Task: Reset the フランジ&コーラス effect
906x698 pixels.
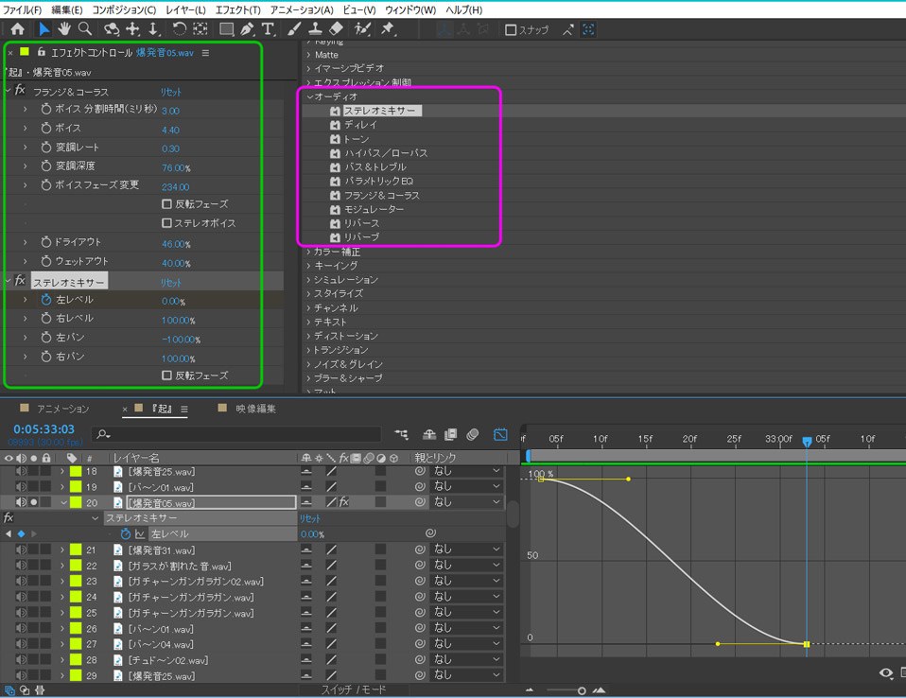Action: point(171,92)
